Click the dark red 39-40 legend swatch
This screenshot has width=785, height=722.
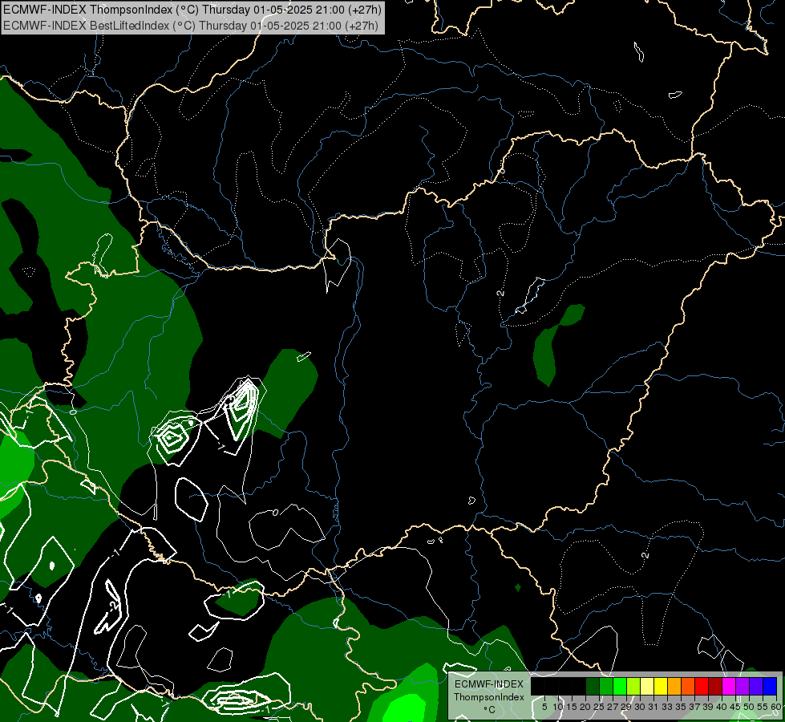[715, 686]
